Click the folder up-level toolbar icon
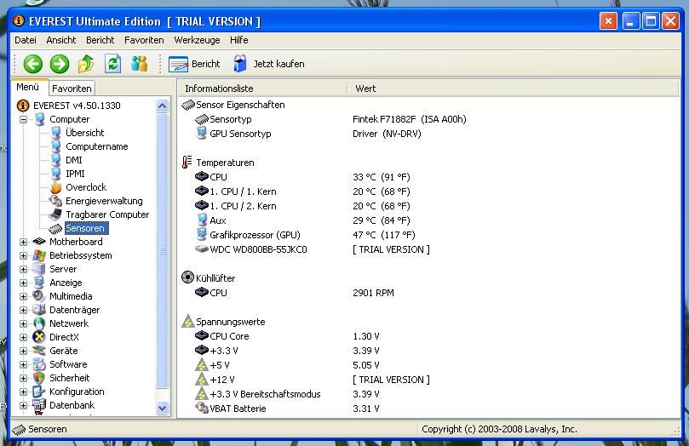This screenshot has width=689, height=446. click(x=86, y=64)
